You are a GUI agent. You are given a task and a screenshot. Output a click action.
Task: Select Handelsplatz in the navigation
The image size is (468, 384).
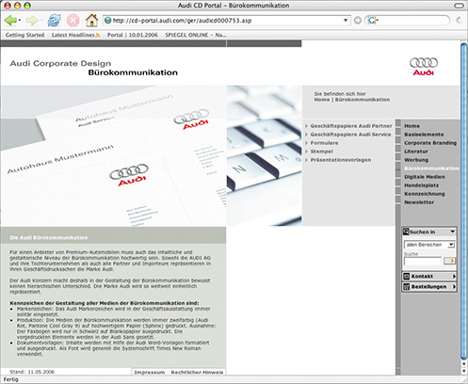[421, 185]
